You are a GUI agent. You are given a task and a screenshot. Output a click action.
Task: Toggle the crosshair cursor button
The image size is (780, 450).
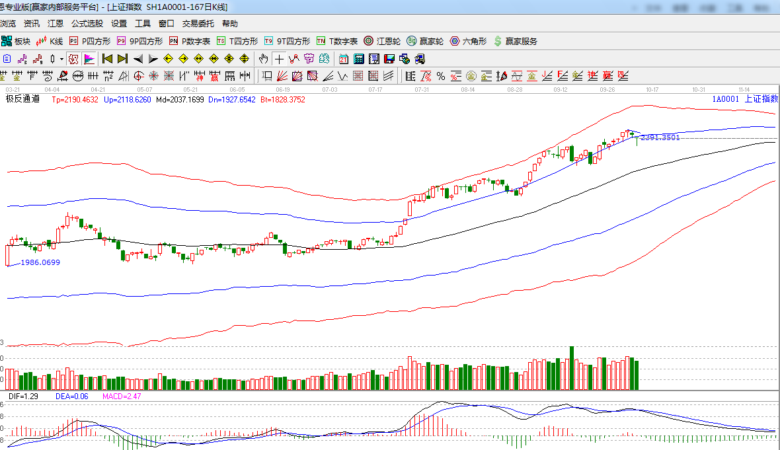point(280,59)
